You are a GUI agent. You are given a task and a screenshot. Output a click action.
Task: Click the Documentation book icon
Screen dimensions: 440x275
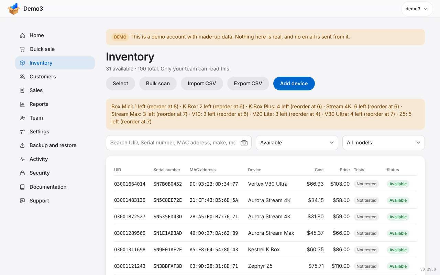[x=22, y=187]
